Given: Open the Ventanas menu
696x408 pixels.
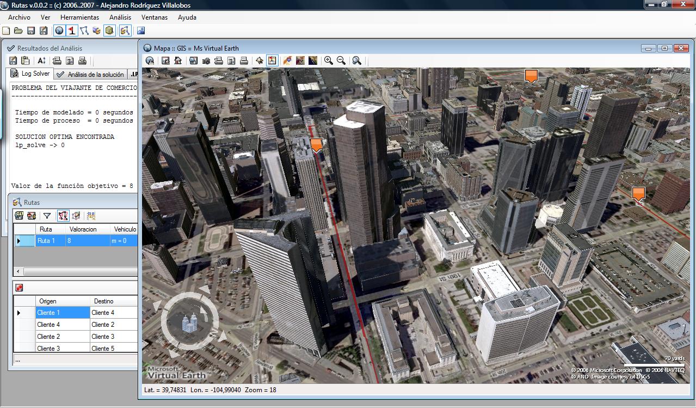Looking at the screenshot, I should [155, 17].
